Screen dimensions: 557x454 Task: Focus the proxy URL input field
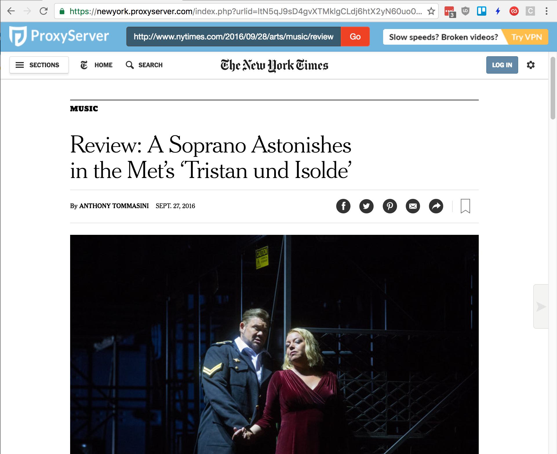click(234, 37)
